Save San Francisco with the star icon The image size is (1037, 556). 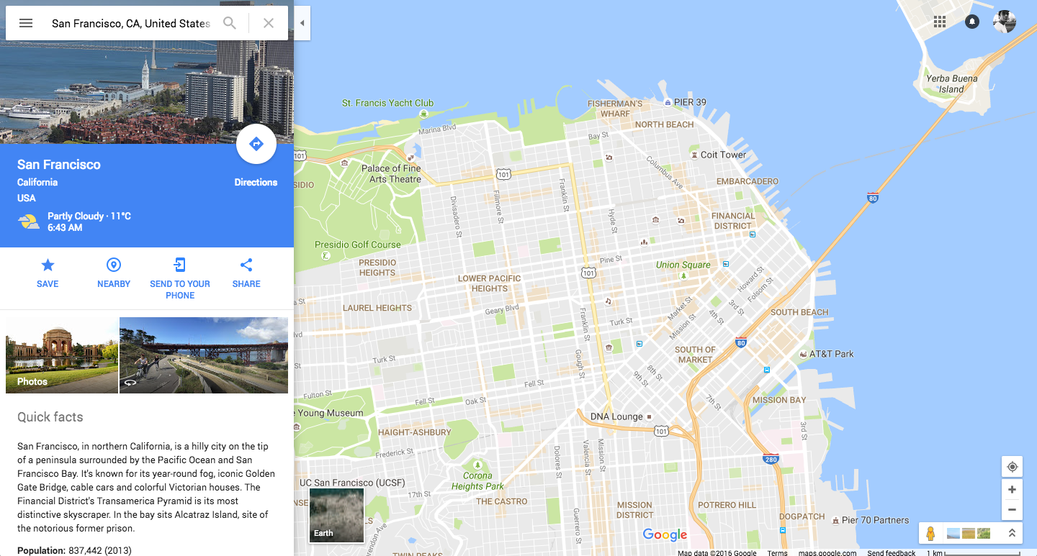coord(48,265)
